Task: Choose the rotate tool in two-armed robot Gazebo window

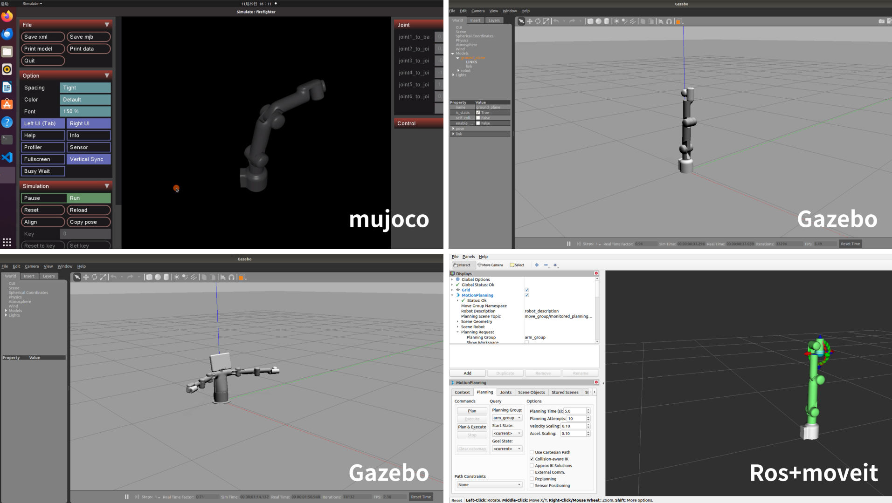Action: coord(94,277)
